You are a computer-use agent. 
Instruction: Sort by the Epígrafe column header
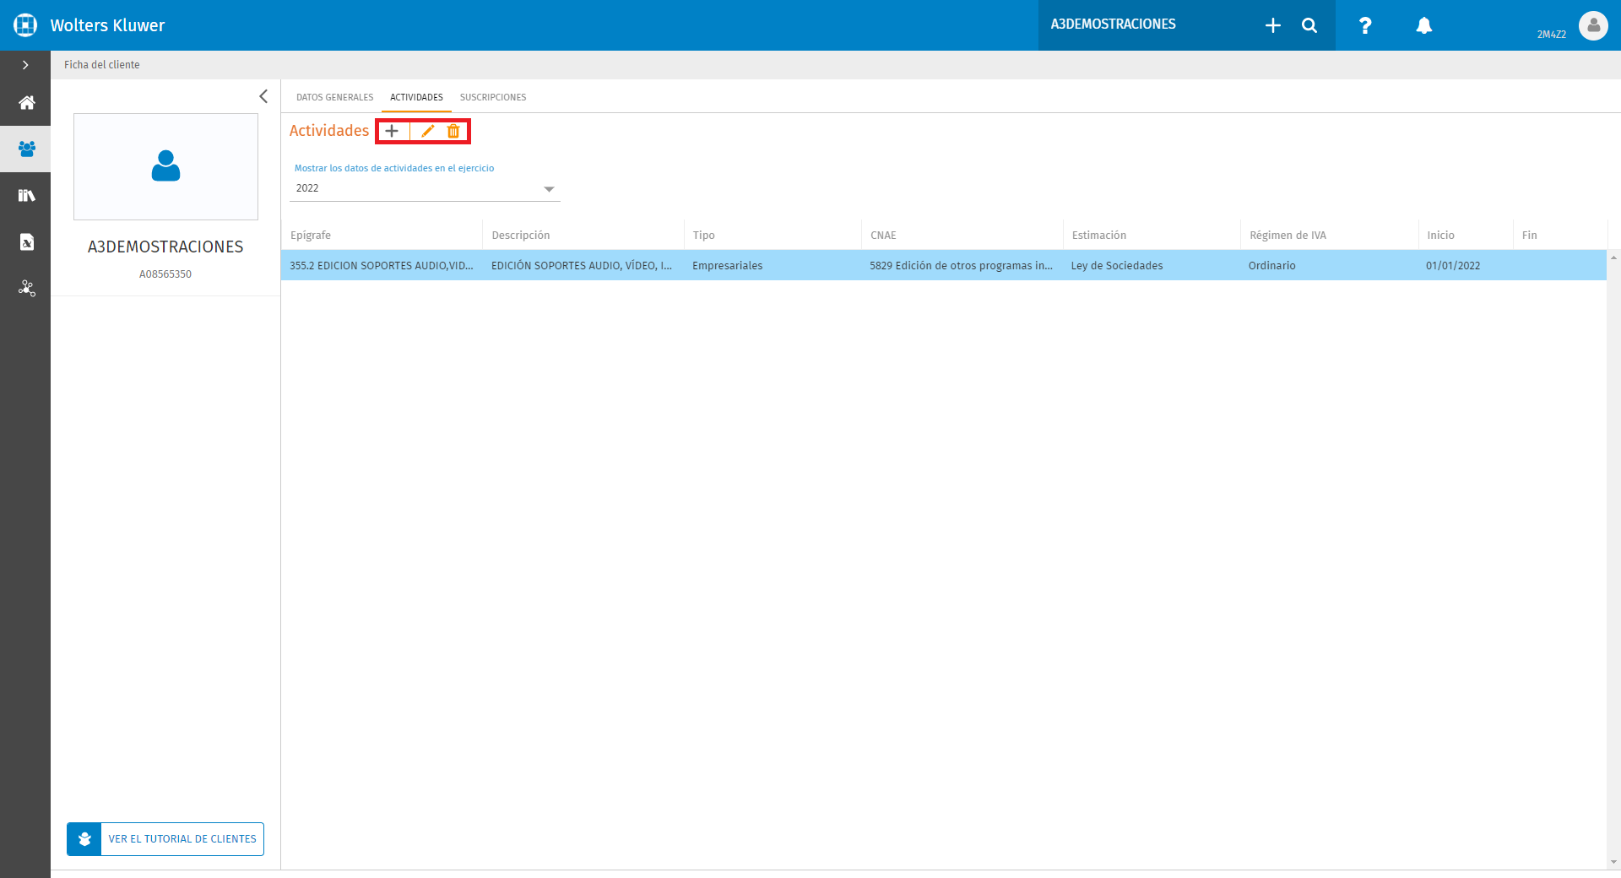[x=382, y=236]
